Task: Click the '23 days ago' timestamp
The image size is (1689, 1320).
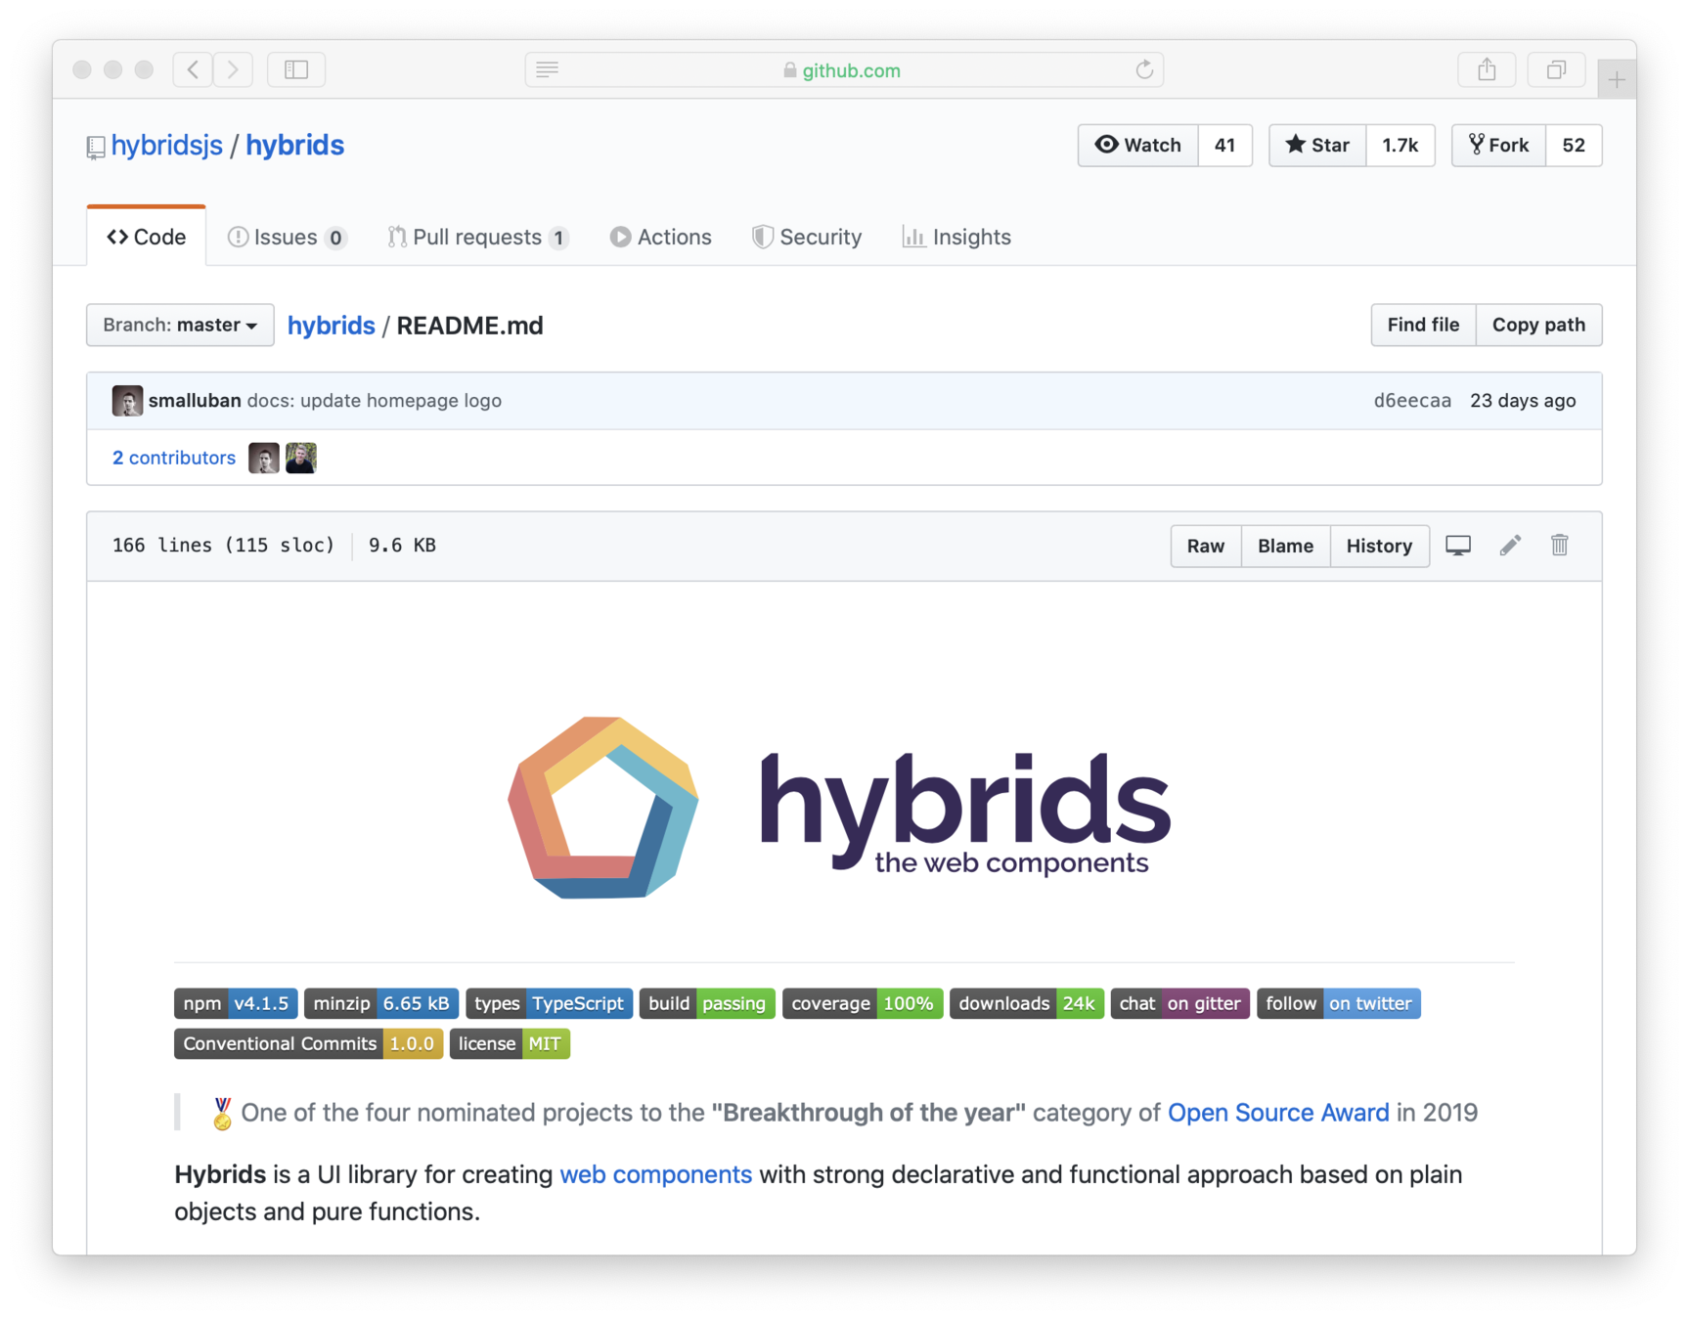Action: [1523, 401]
